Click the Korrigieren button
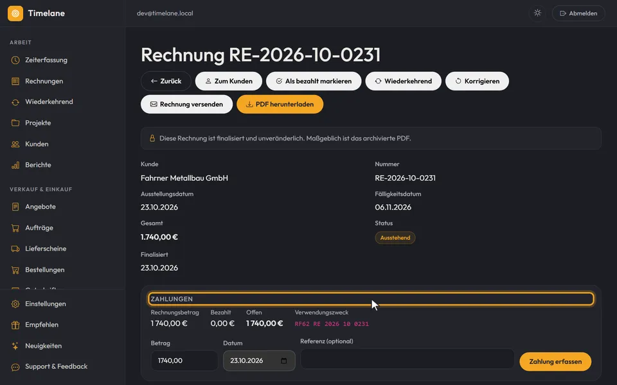The image size is (617, 385). pos(477,81)
